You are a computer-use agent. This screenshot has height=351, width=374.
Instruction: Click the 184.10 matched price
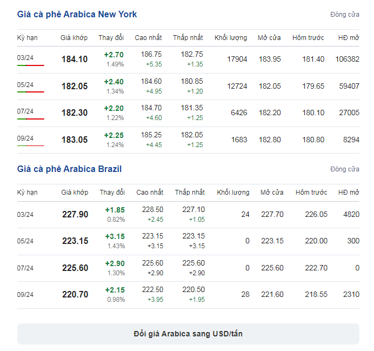click(x=75, y=59)
